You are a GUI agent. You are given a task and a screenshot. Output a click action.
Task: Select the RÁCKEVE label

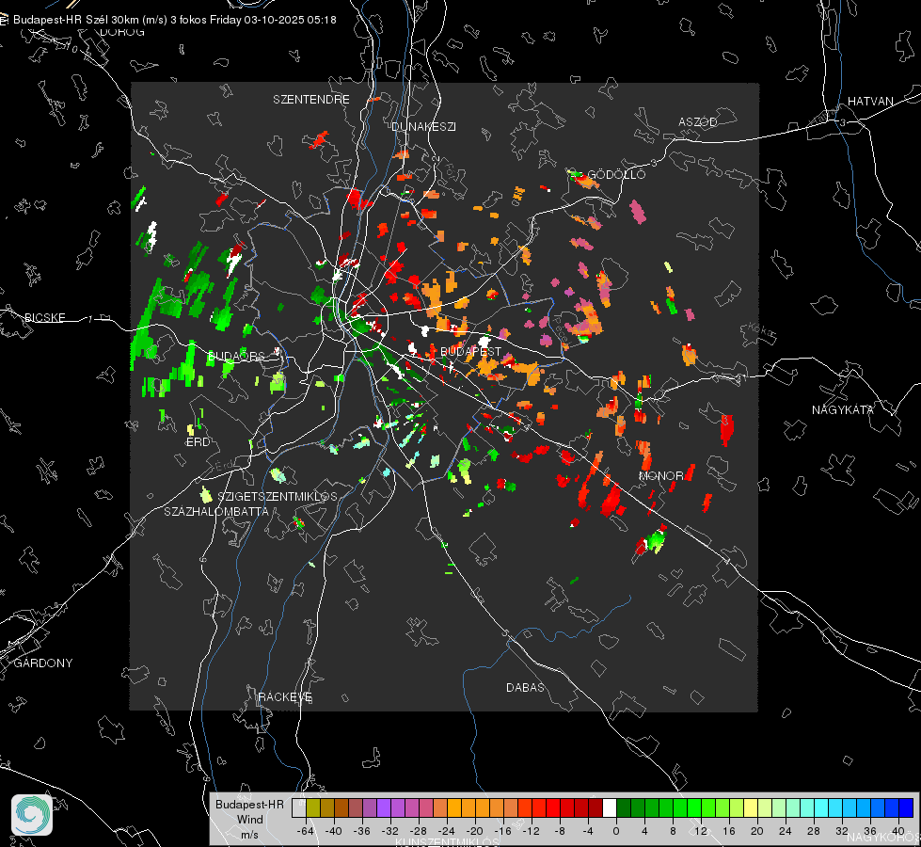(285, 696)
